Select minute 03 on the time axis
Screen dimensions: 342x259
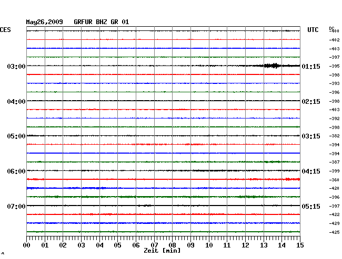(81, 245)
